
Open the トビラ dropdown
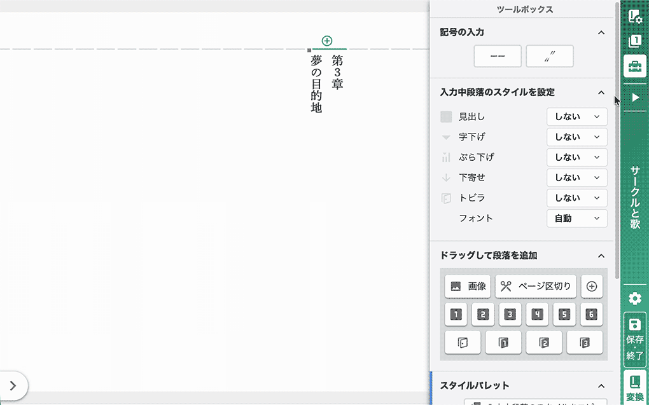point(577,198)
